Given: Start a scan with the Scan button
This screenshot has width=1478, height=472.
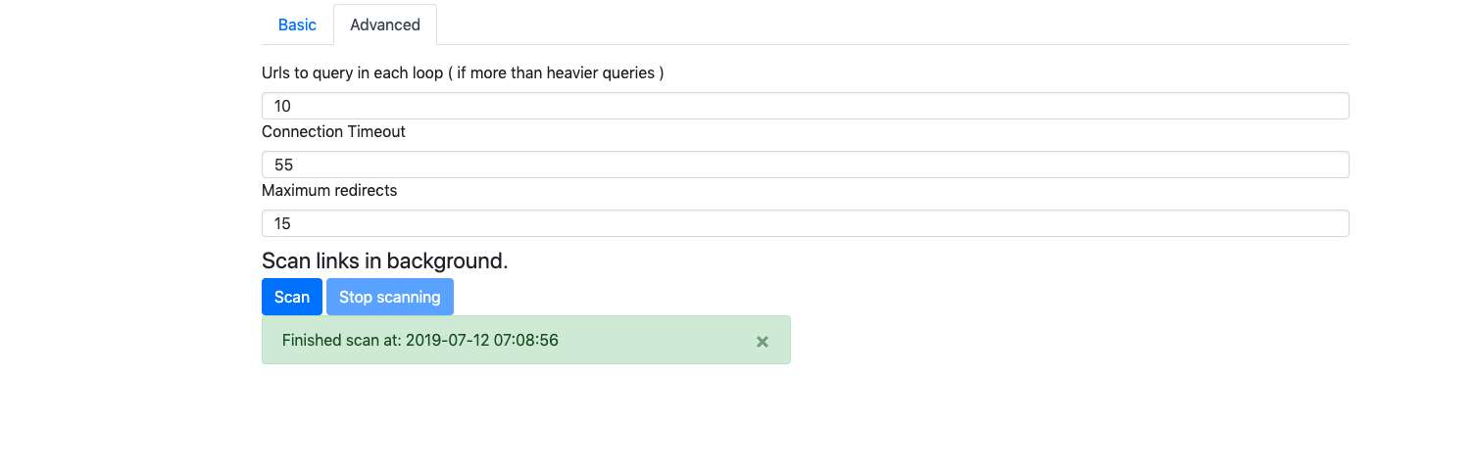Looking at the screenshot, I should (x=292, y=297).
